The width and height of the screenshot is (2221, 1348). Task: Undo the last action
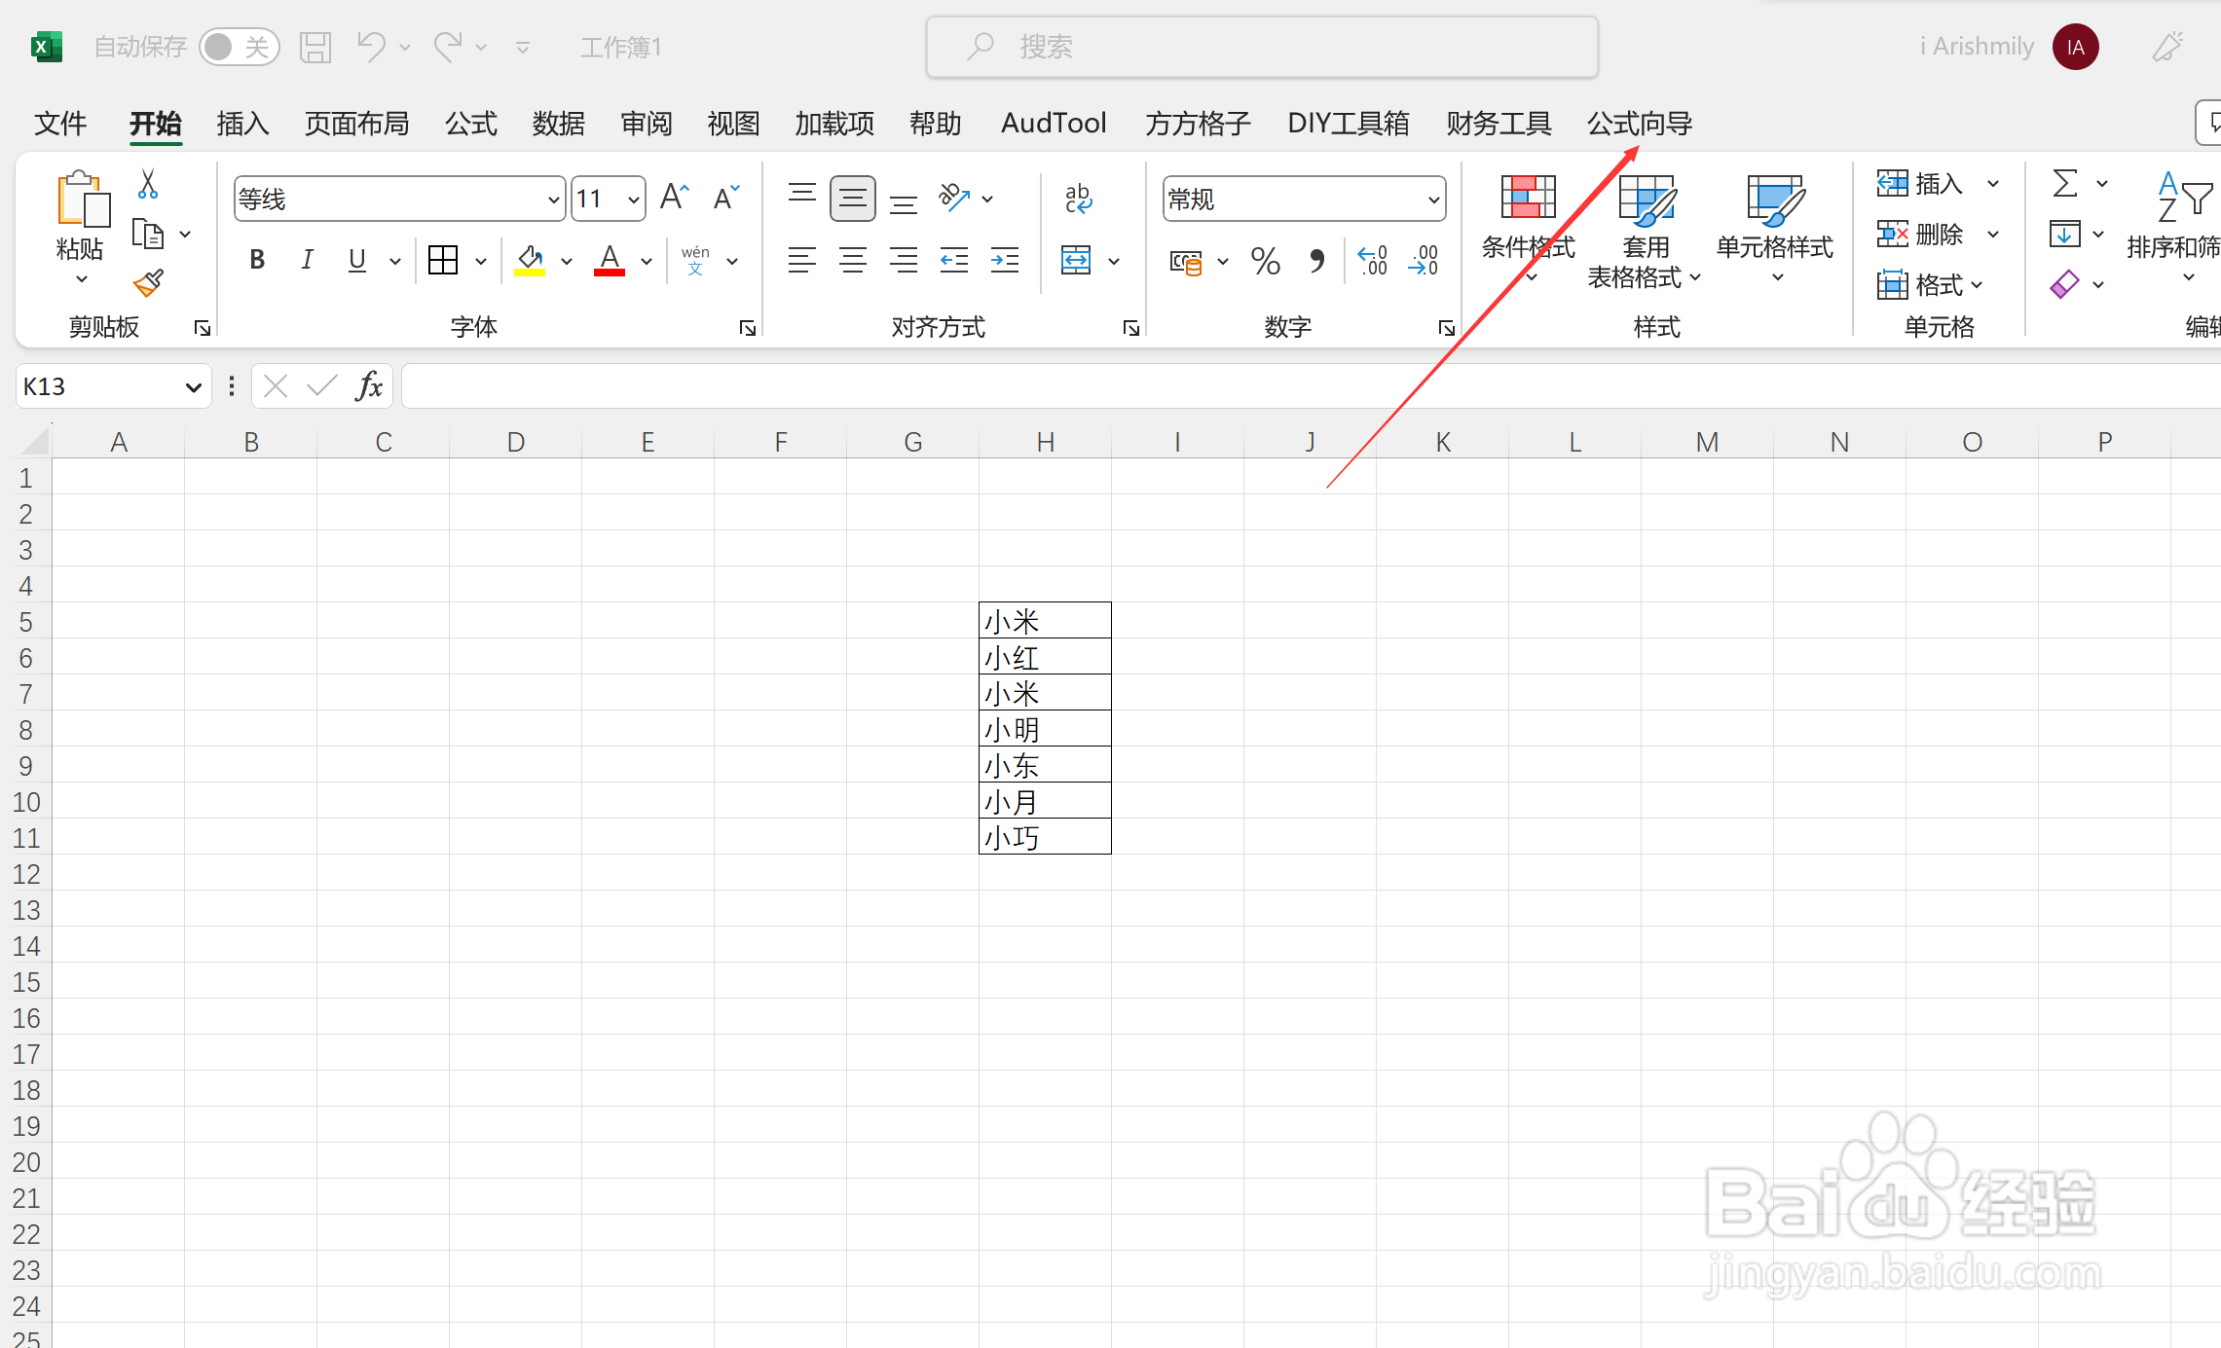pyautogui.click(x=371, y=46)
